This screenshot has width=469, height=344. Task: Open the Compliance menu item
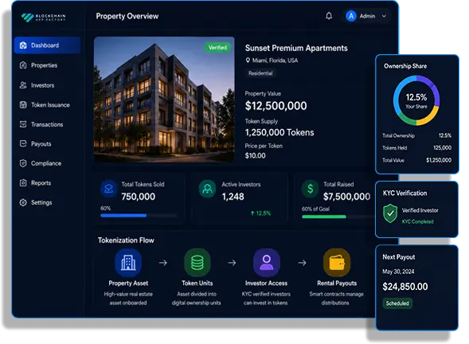click(x=47, y=163)
